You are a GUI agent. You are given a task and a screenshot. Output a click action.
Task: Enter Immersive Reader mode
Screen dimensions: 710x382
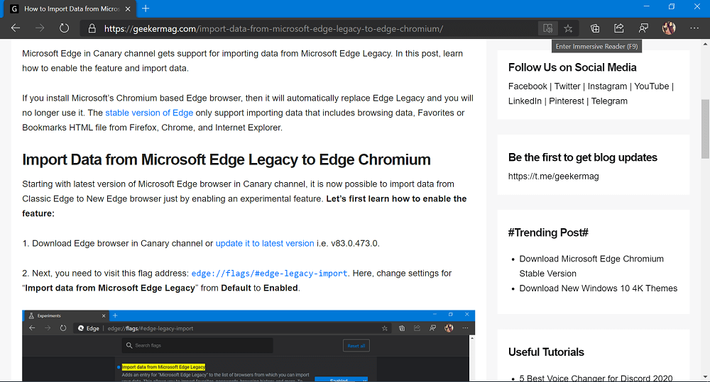point(548,28)
